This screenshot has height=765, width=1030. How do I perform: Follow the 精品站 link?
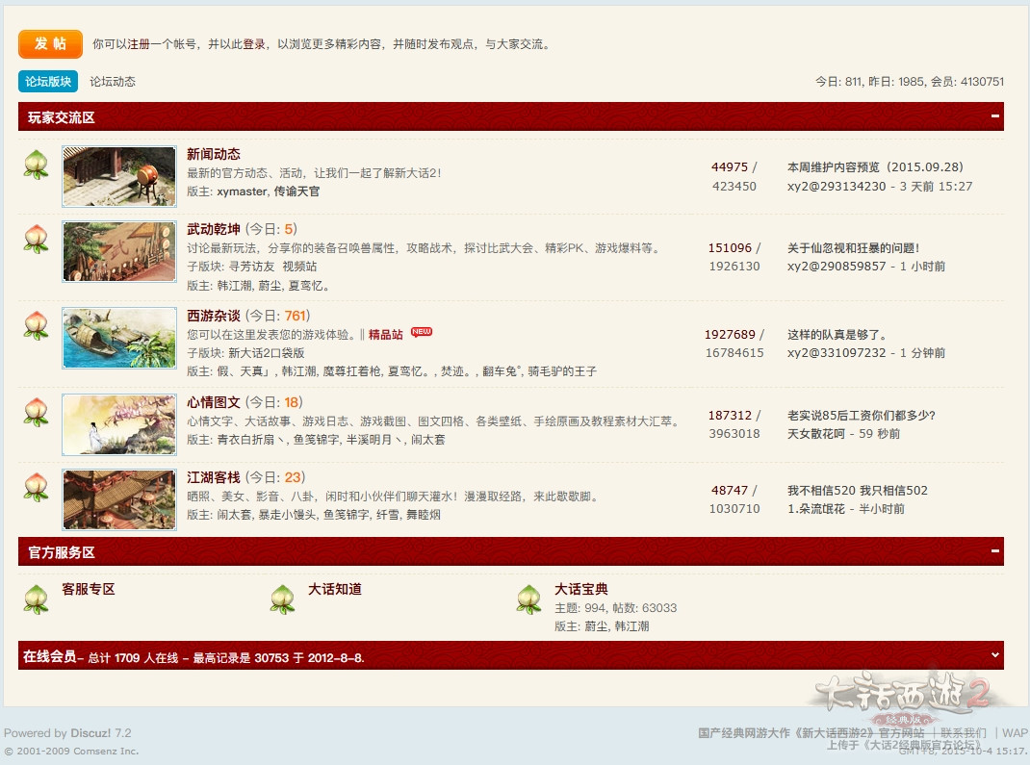tap(386, 335)
